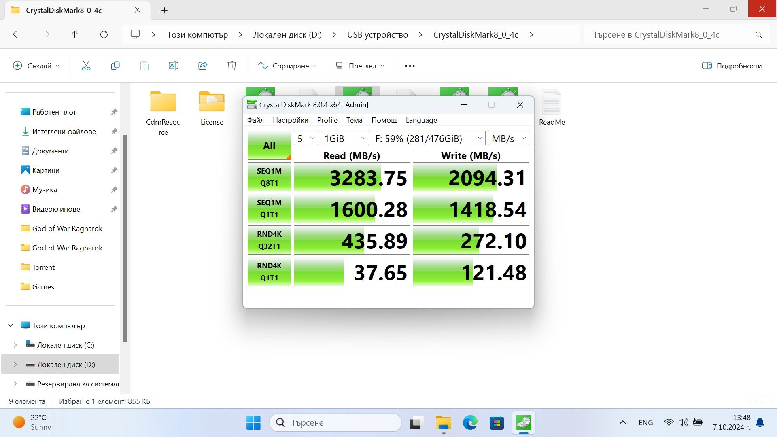Screen dimensions: 777x437
Task: Run the RND4K Q1T1 benchmark
Action: point(269,272)
